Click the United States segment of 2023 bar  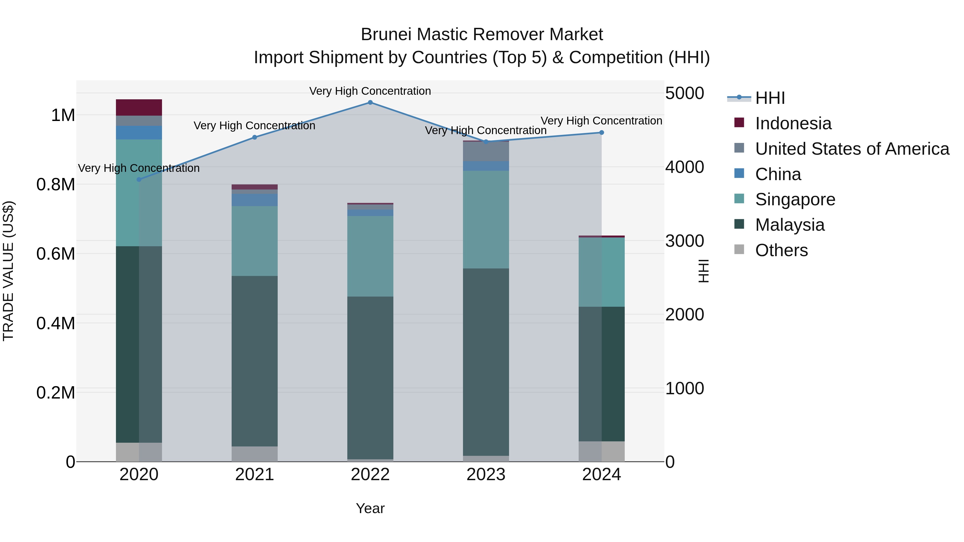pyautogui.click(x=486, y=151)
